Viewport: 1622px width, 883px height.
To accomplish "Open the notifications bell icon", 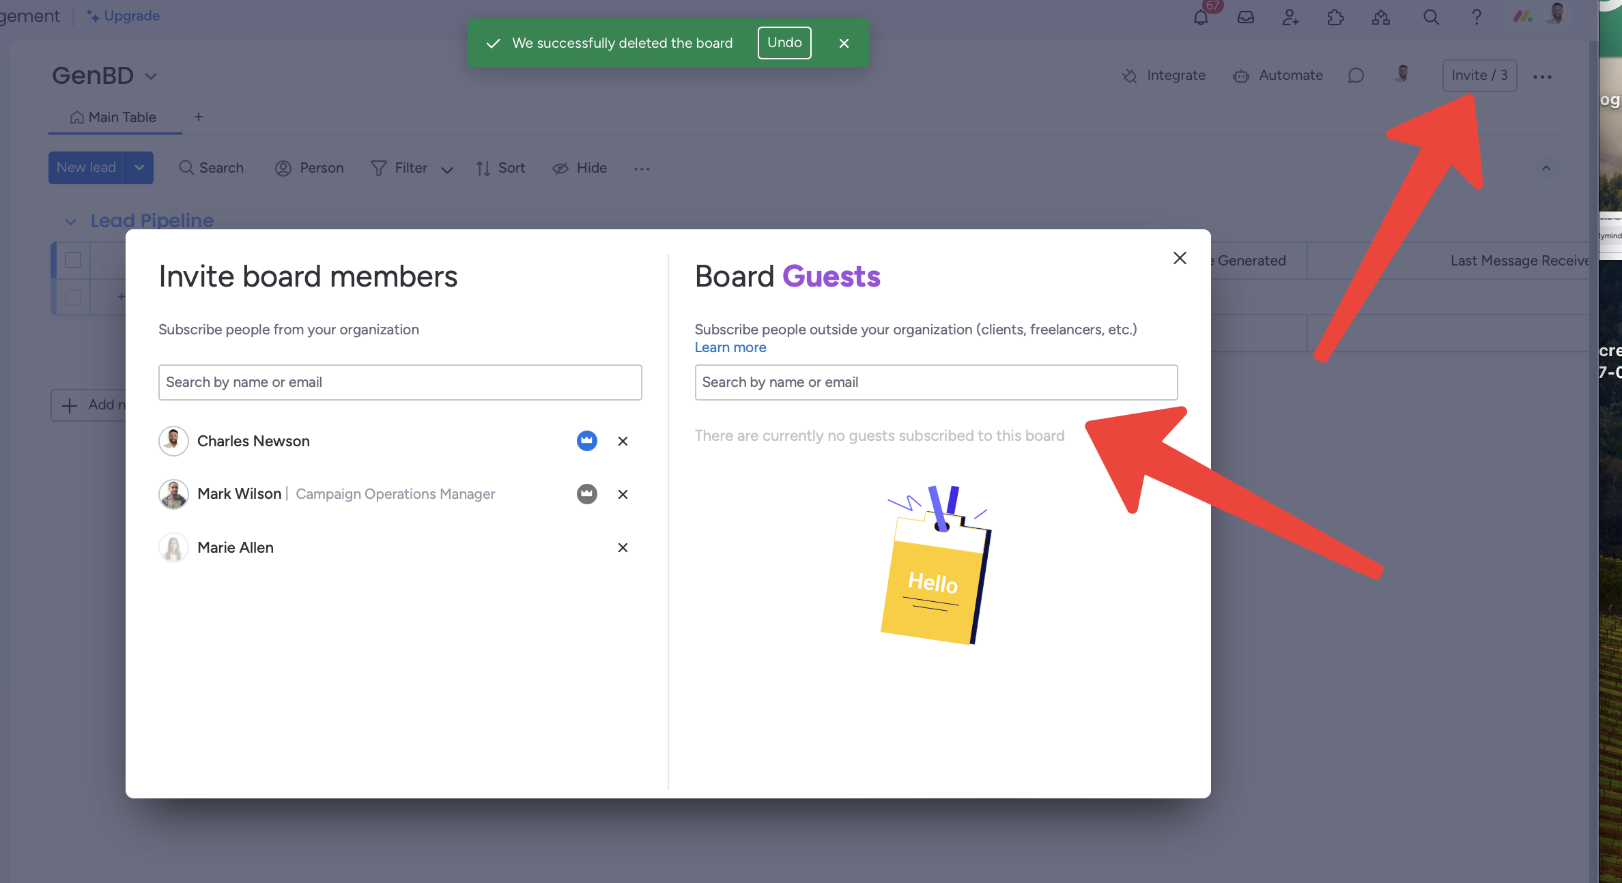I will click(x=1201, y=17).
